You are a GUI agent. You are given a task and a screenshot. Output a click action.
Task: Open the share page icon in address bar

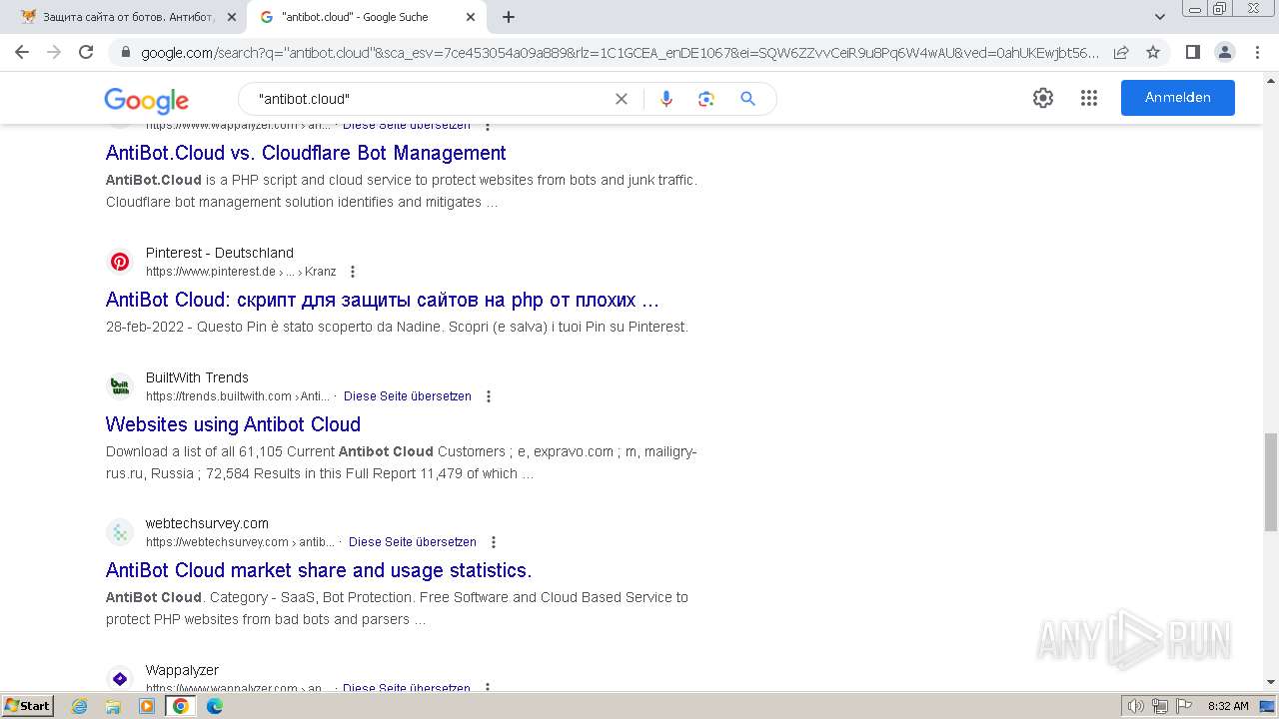click(1121, 52)
